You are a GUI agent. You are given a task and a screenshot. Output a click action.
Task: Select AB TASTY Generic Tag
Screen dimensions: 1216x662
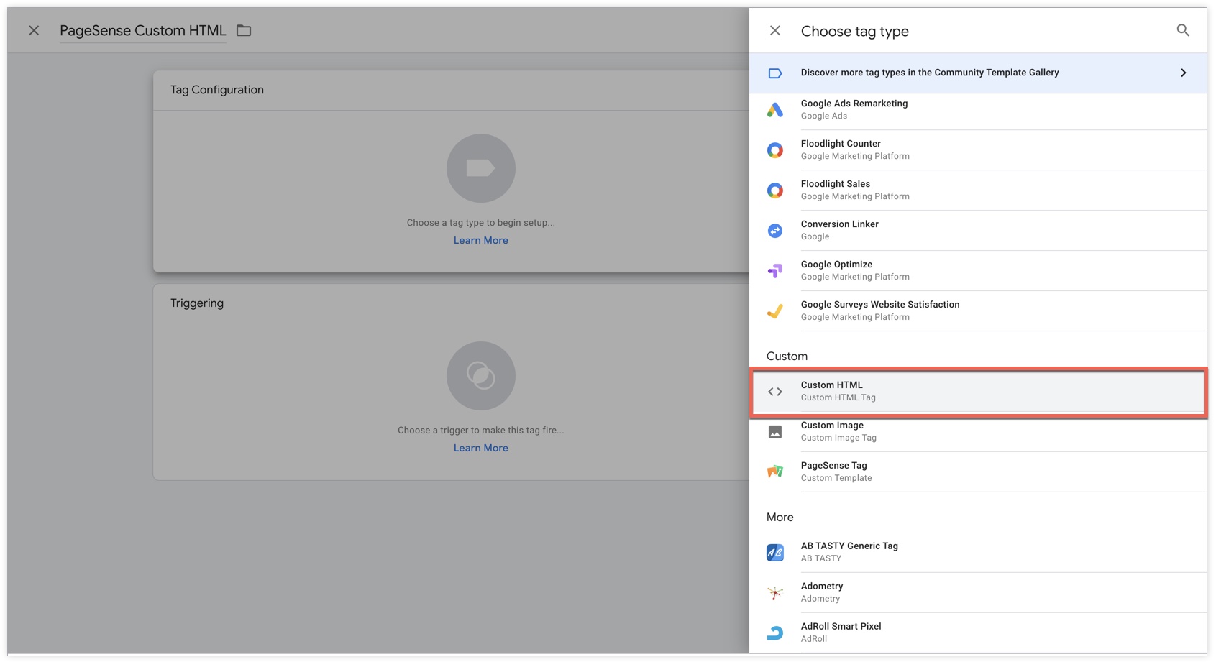[849, 551]
